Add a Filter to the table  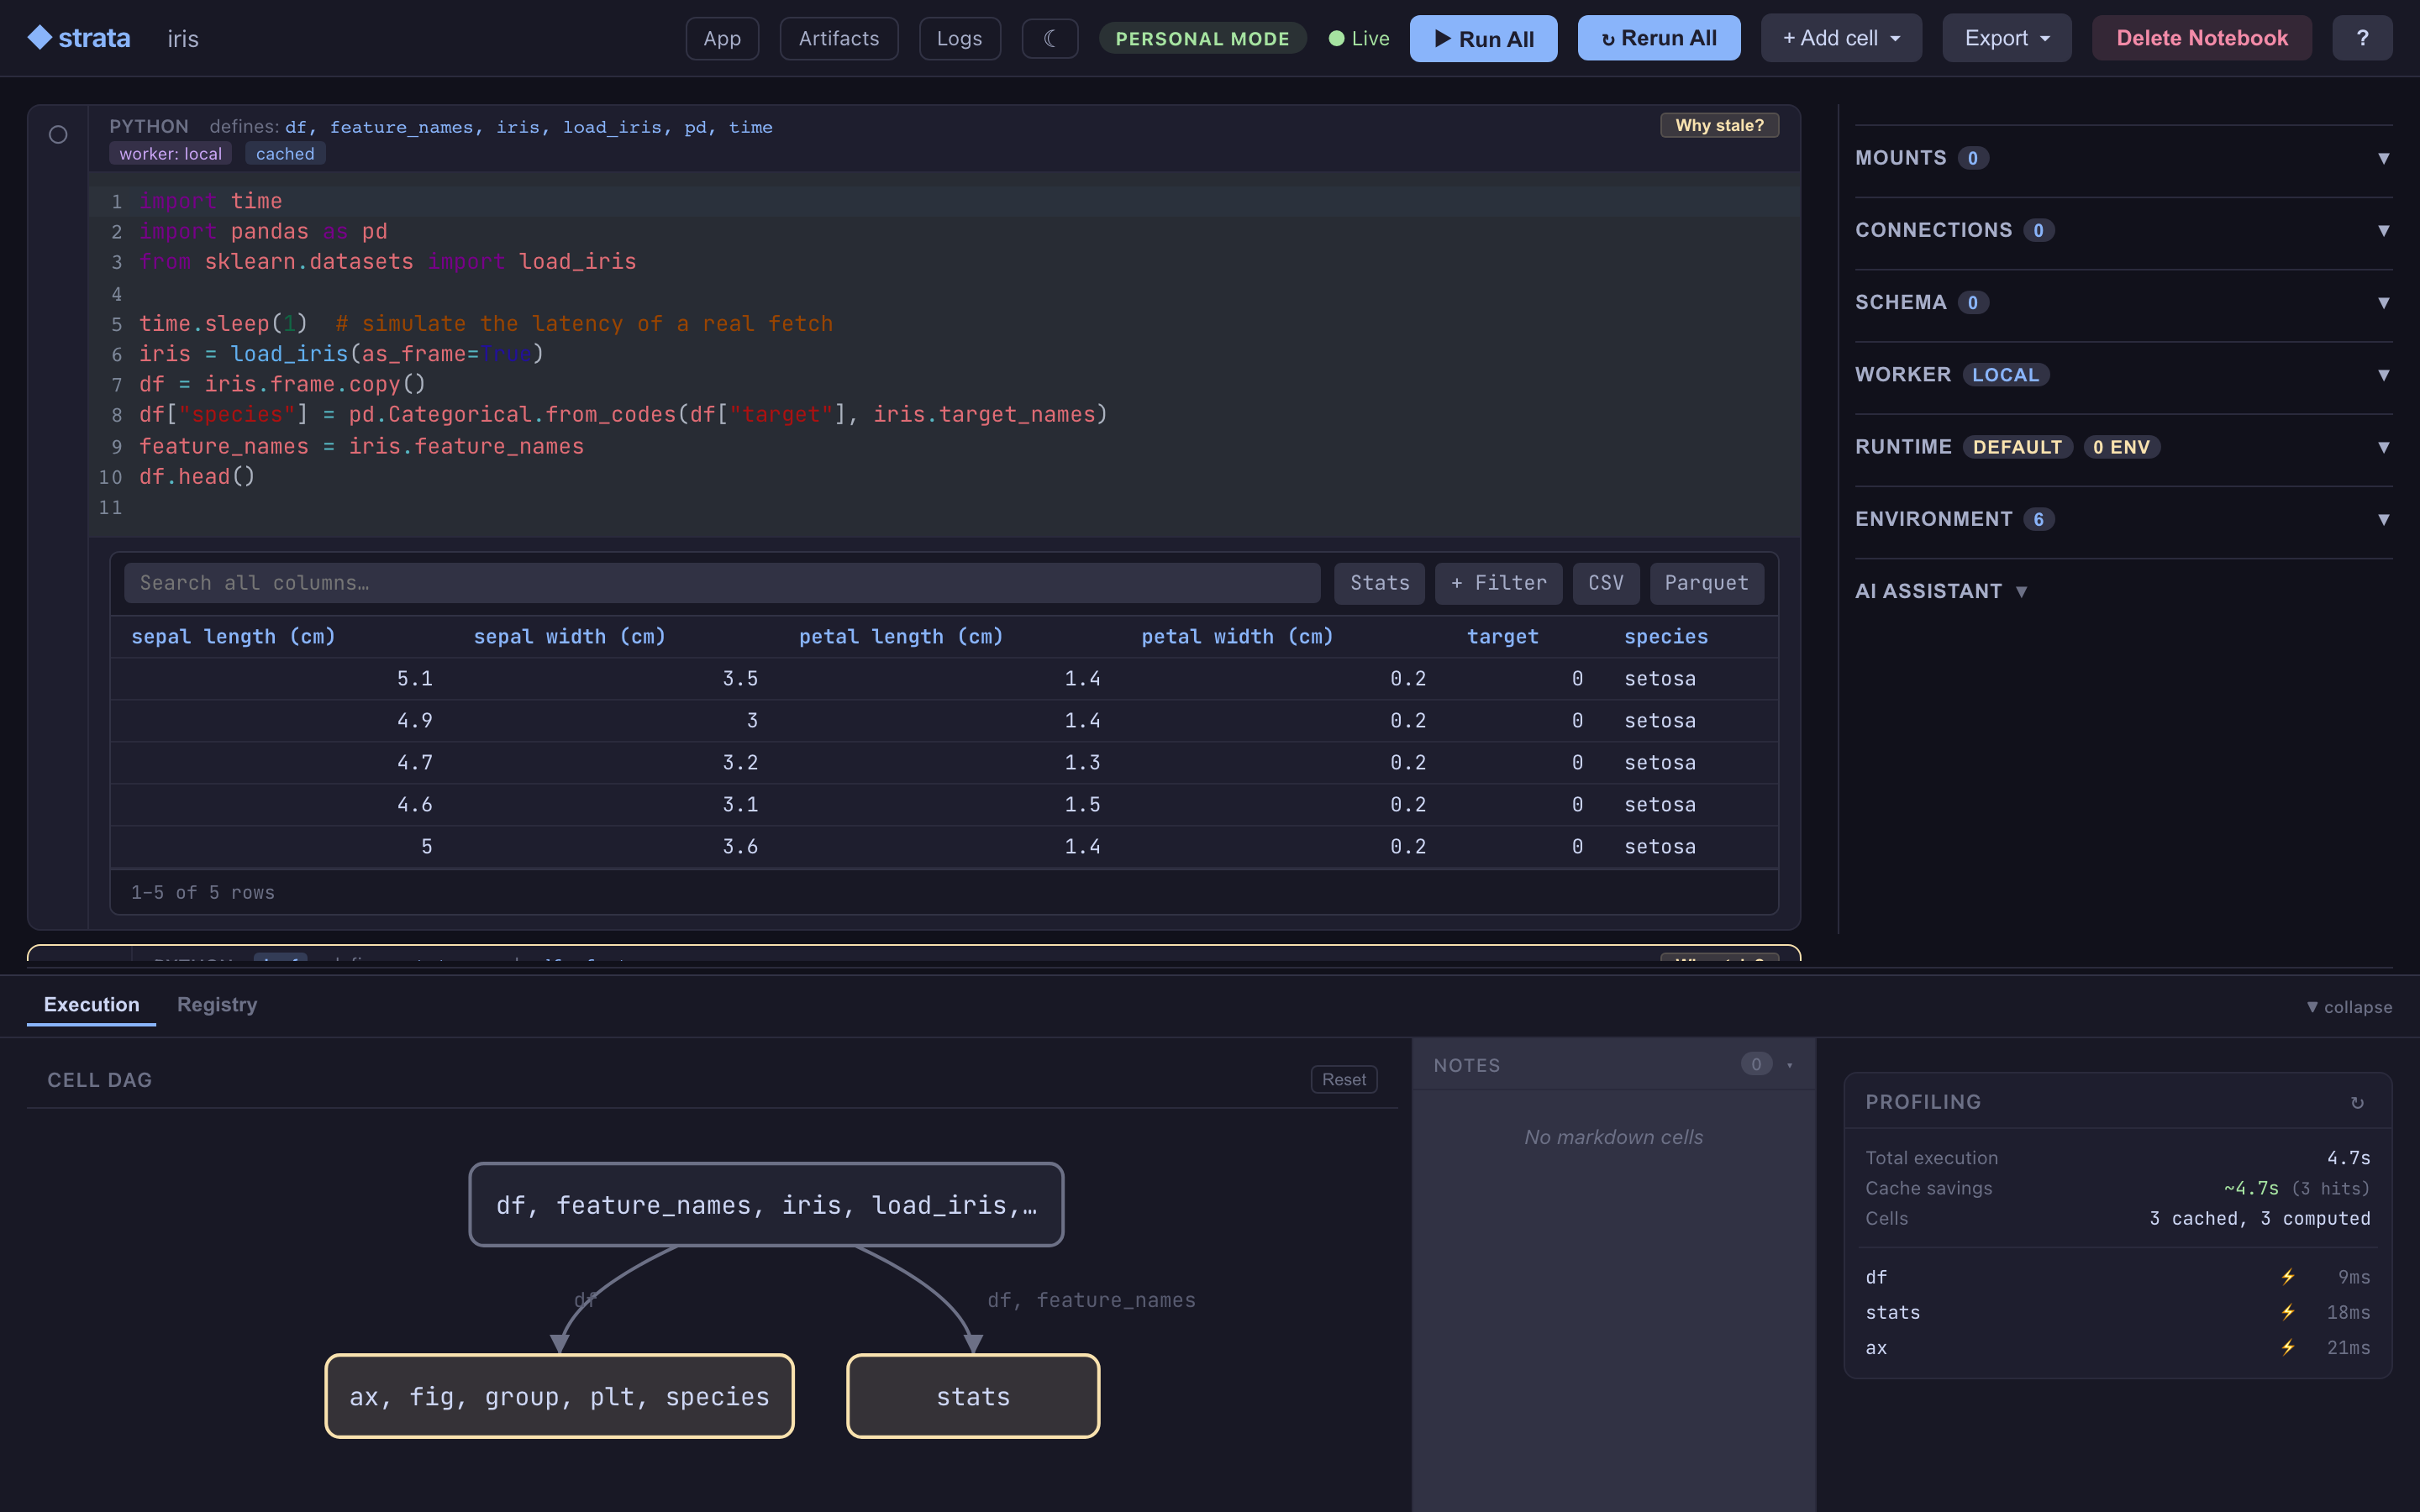tap(1498, 583)
